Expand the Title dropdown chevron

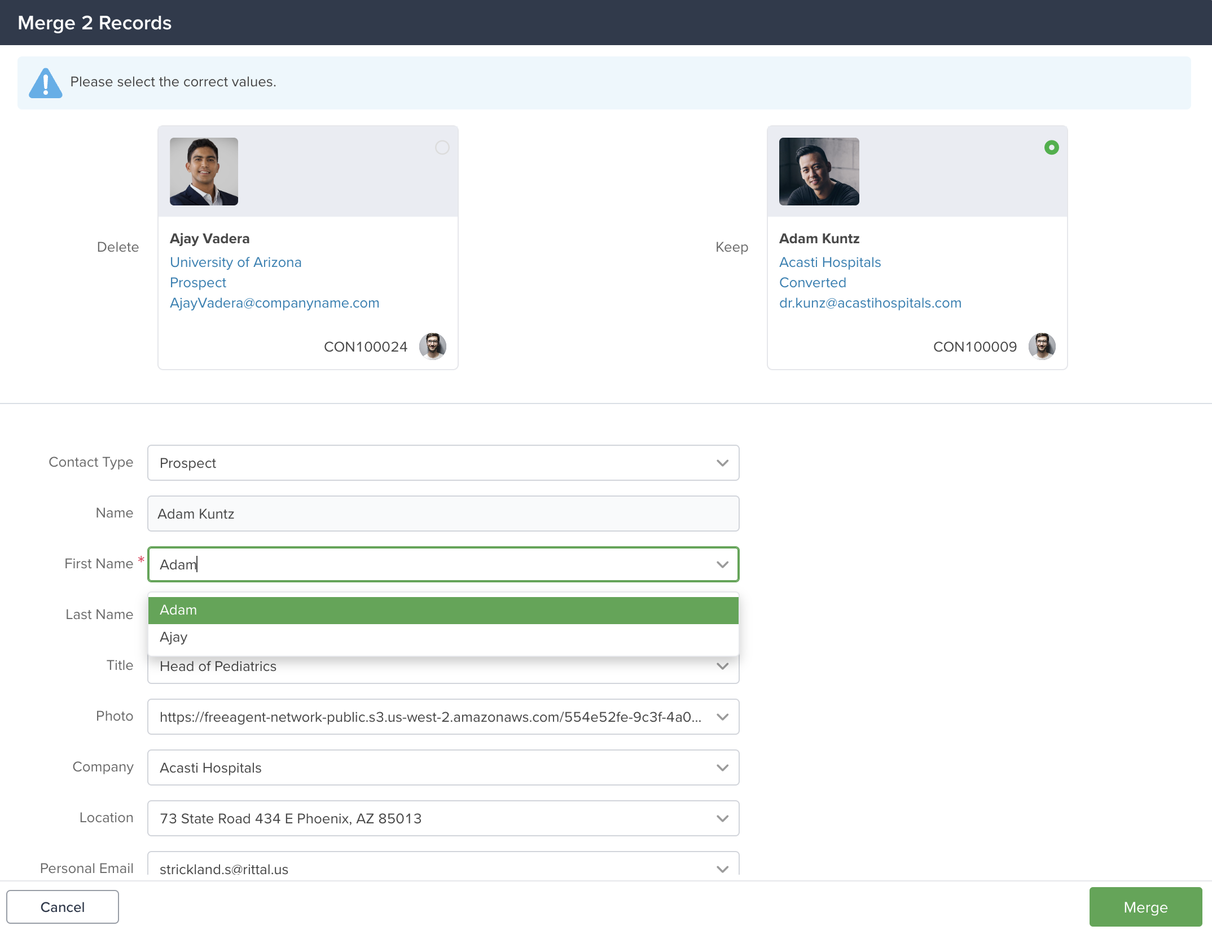point(722,666)
